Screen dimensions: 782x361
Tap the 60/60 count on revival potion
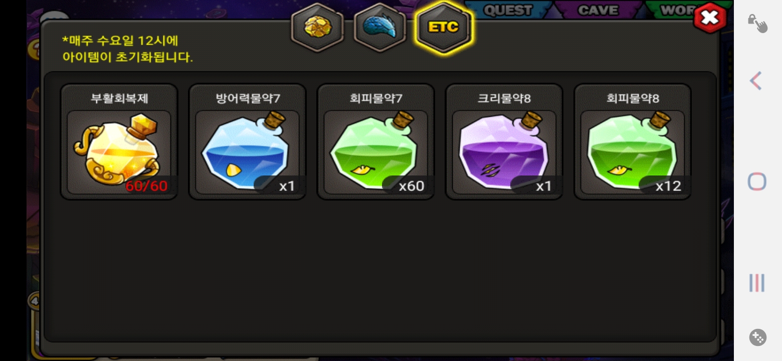click(146, 186)
